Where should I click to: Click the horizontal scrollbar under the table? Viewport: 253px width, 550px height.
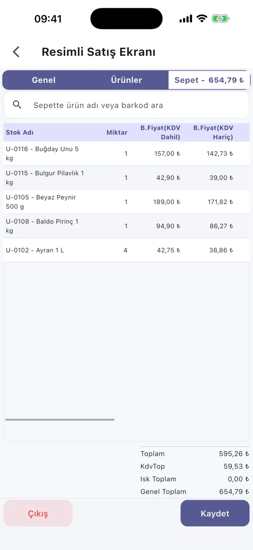pos(60,420)
